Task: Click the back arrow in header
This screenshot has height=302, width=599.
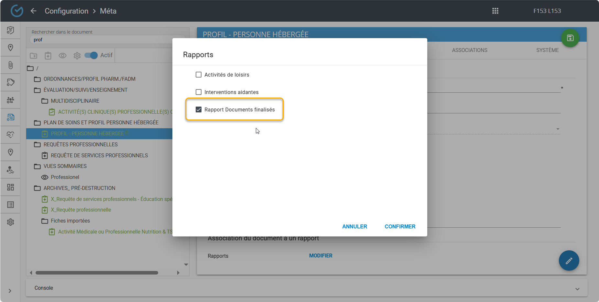Action: (34, 11)
